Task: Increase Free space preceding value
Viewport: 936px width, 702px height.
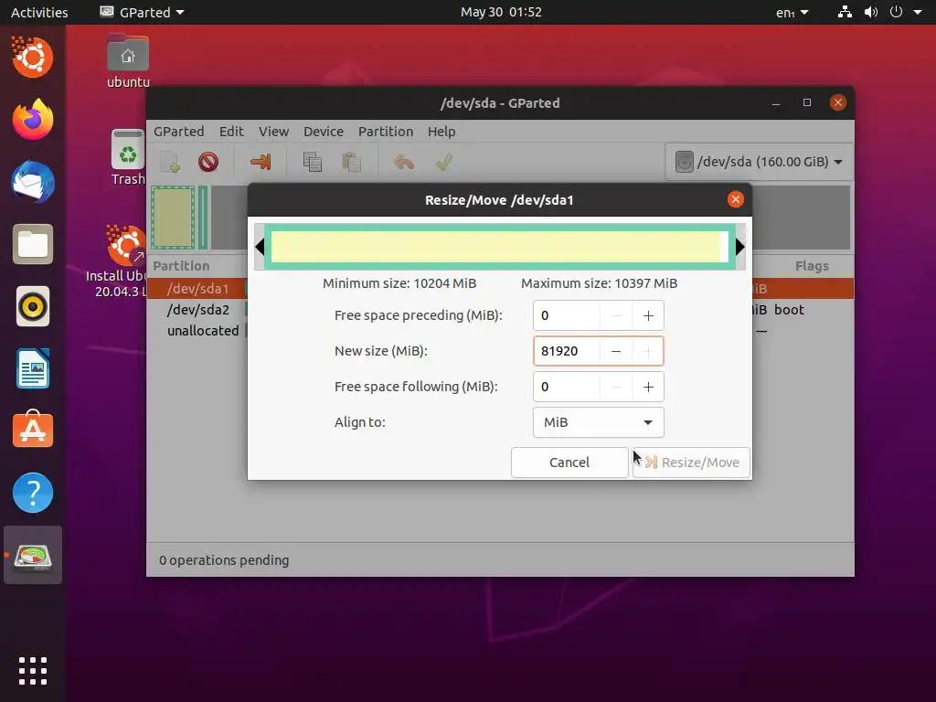Action: [648, 315]
